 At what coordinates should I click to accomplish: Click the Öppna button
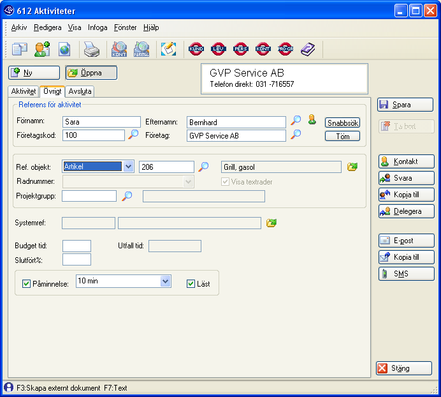click(91, 73)
